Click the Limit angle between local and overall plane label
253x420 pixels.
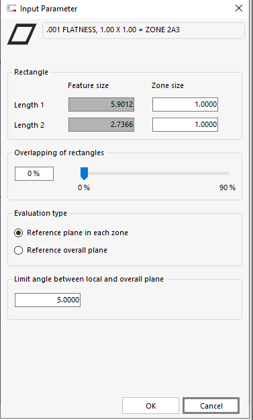pos(89,279)
